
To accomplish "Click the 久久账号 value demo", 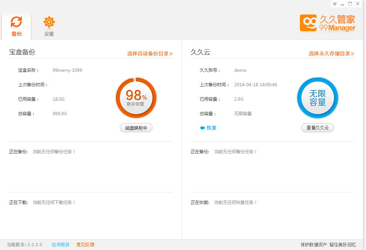I will click(240, 70).
